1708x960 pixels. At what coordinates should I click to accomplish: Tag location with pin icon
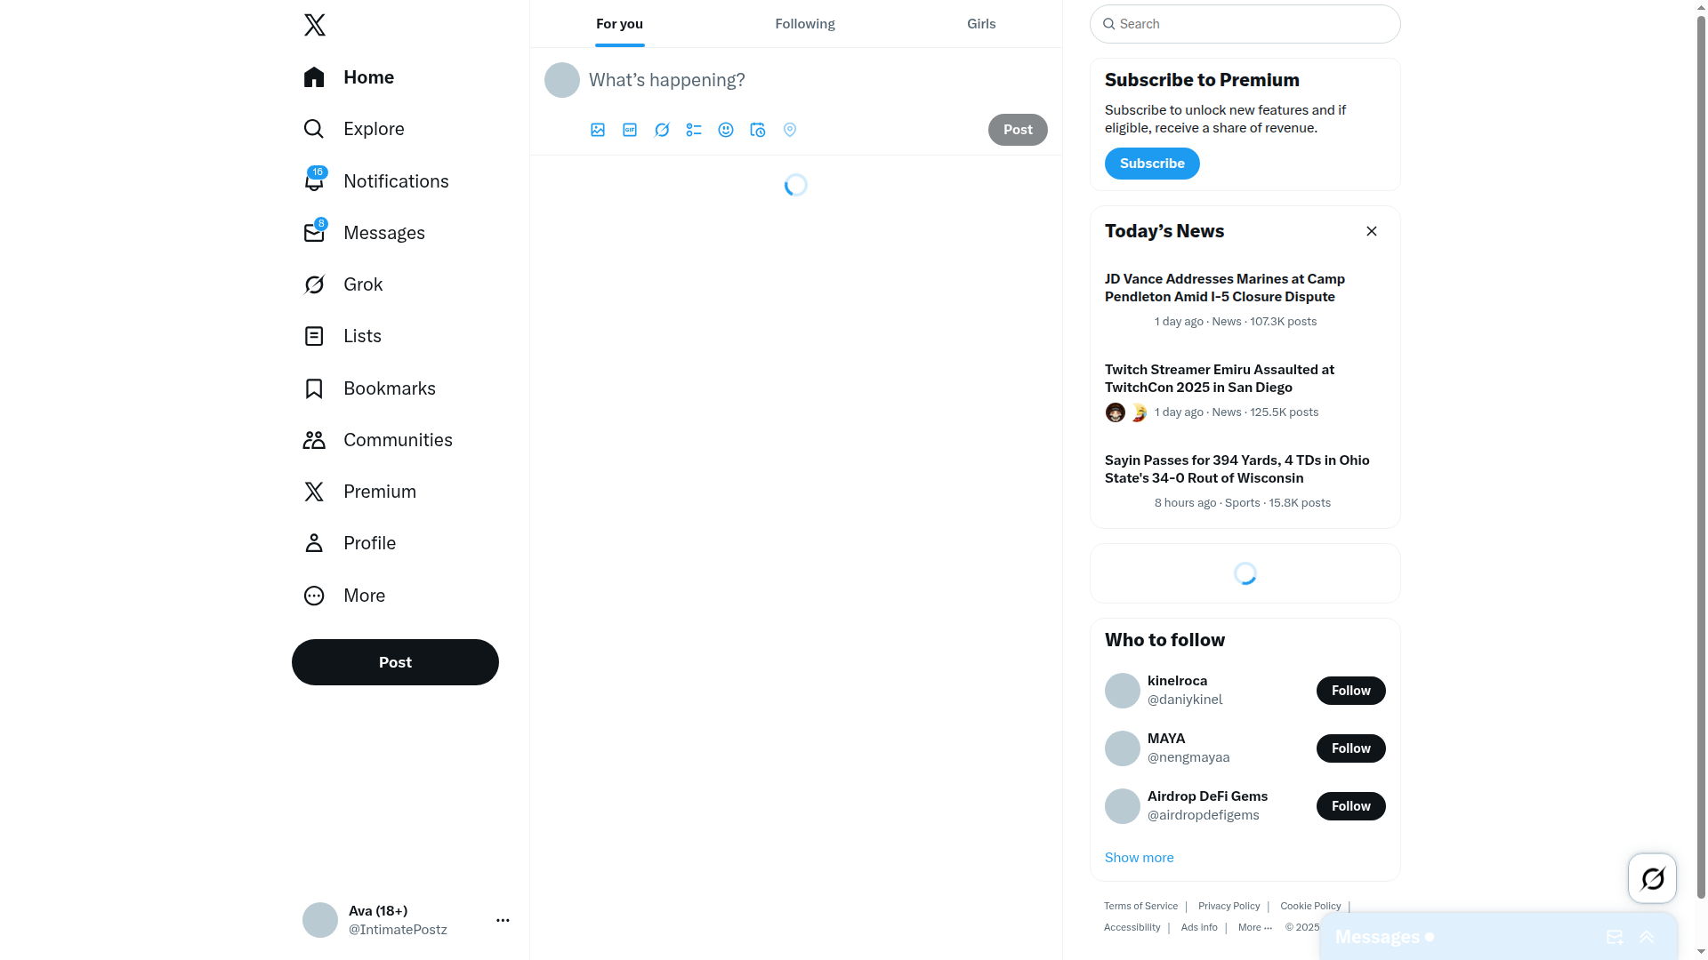click(x=790, y=130)
